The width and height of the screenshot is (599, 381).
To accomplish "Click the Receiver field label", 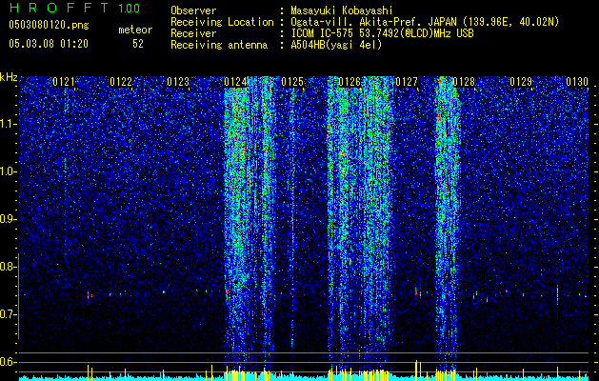I will (193, 33).
